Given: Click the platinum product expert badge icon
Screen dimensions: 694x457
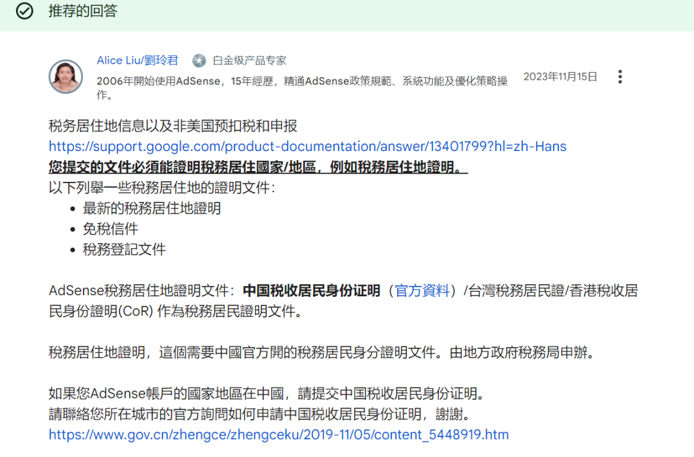Looking at the screenshot, I should (x=199, y=60).
